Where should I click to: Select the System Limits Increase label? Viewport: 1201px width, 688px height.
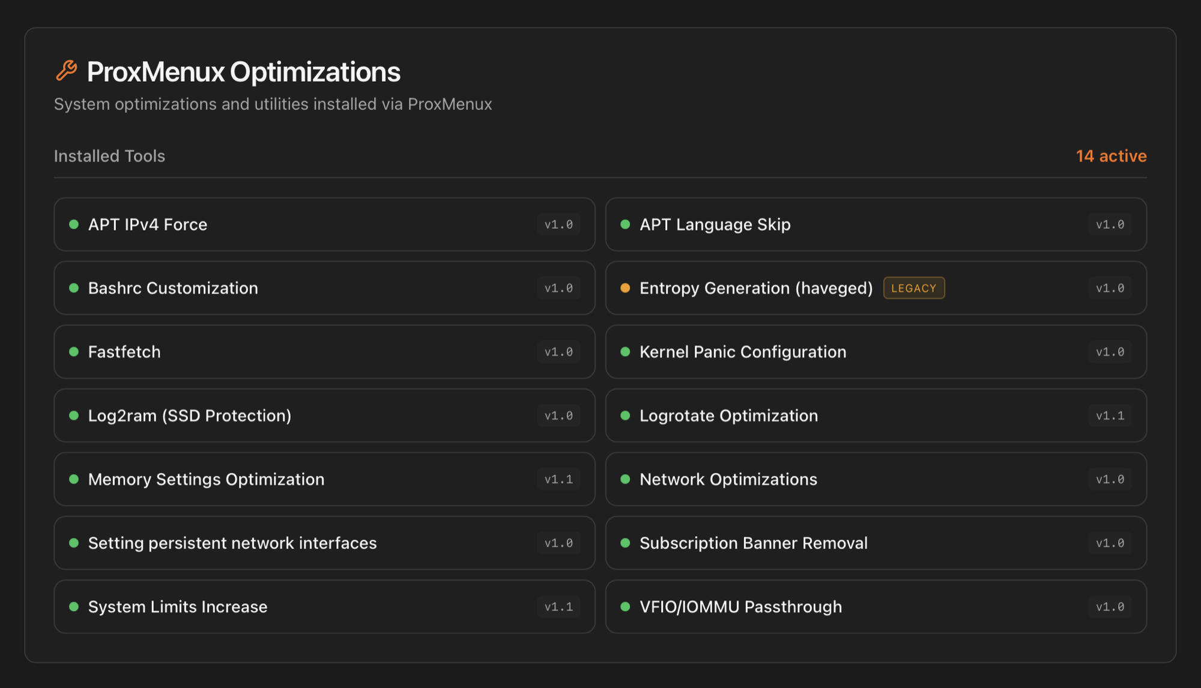178,606
